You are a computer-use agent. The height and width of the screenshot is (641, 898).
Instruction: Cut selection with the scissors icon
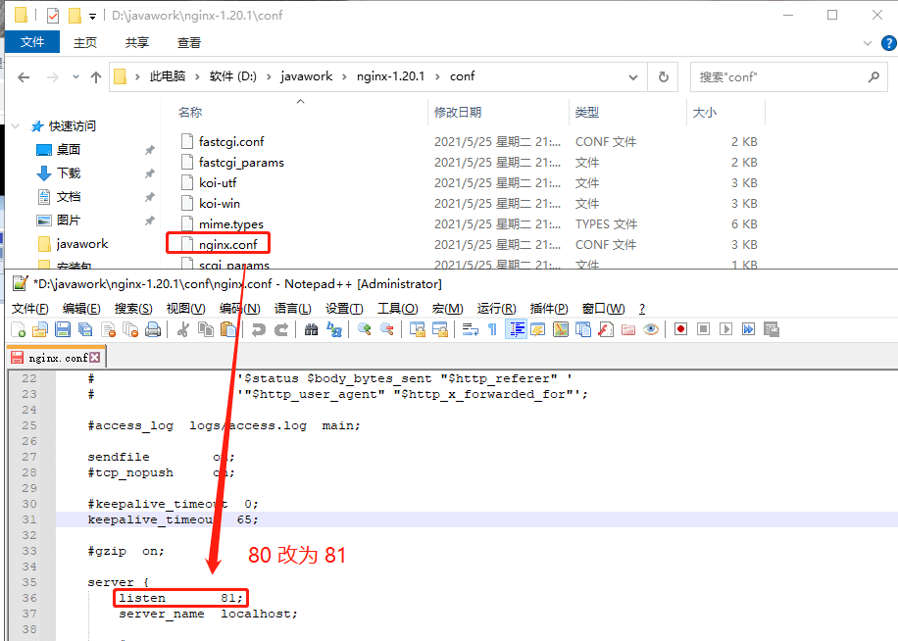pos(183,329)
